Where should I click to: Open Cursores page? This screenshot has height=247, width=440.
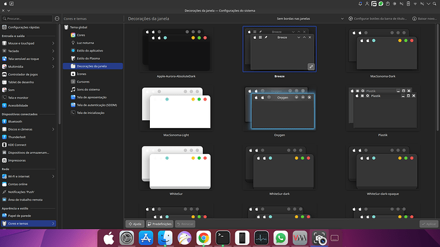93,81
